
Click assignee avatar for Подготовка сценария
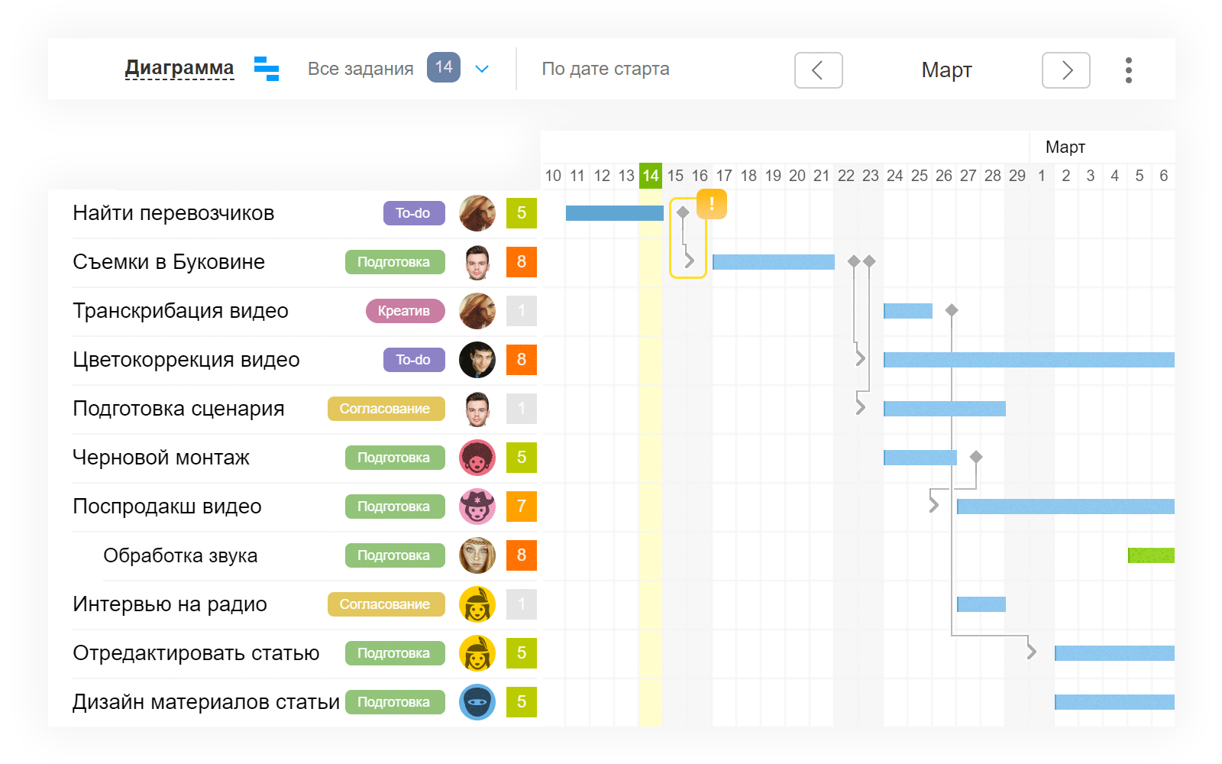click(477, 409)
